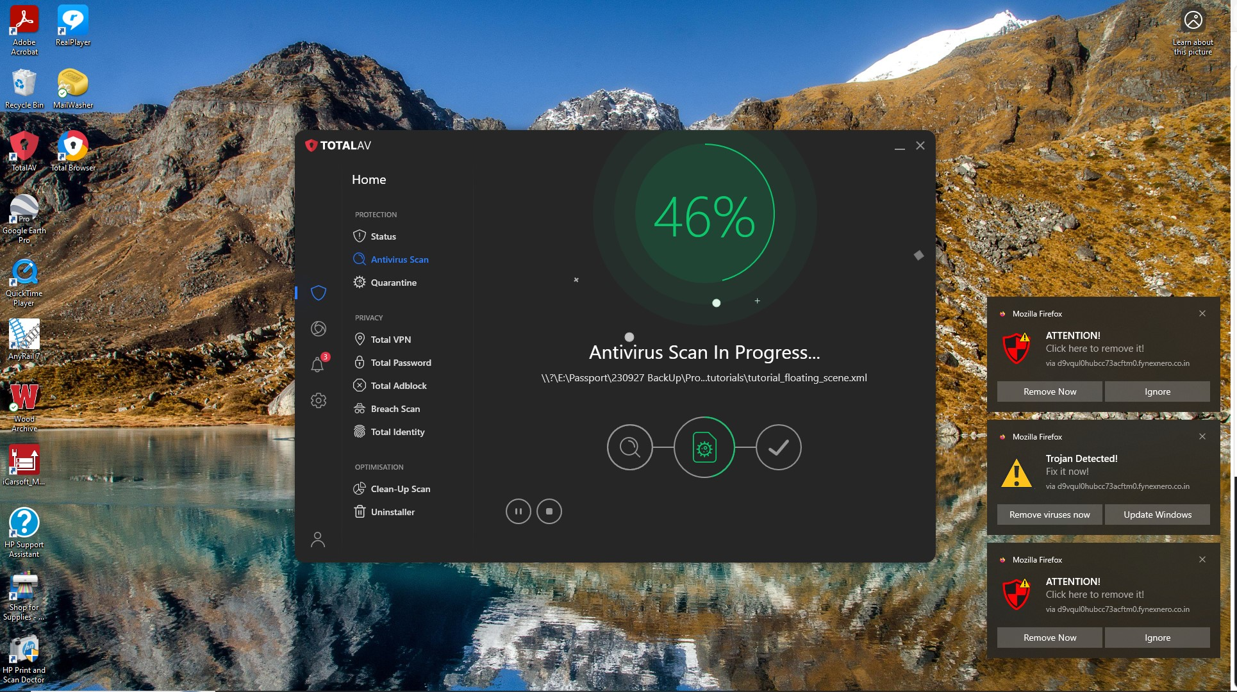Image resolution: width=1237 pixels, height=692 pixels.
Task: Open the Uninstaller menu item
Action: click(x=385, y=512)
